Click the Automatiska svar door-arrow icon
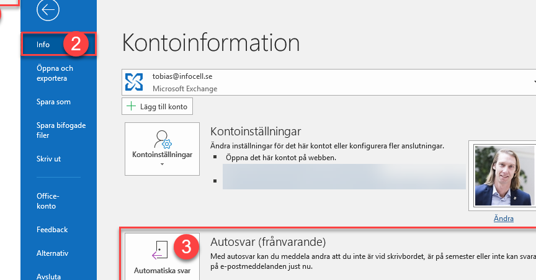This screenshot has height=280, width=536. tap(159, 250)
